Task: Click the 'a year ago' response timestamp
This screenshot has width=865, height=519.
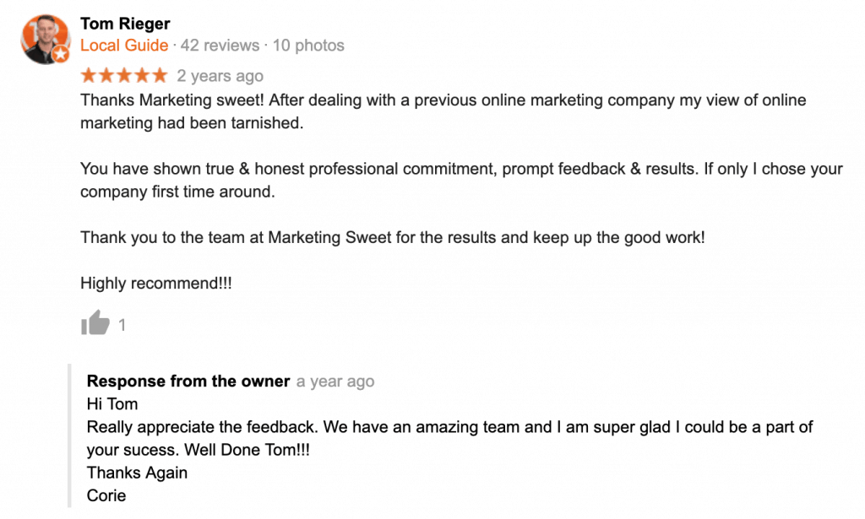Action: (335, 381)
